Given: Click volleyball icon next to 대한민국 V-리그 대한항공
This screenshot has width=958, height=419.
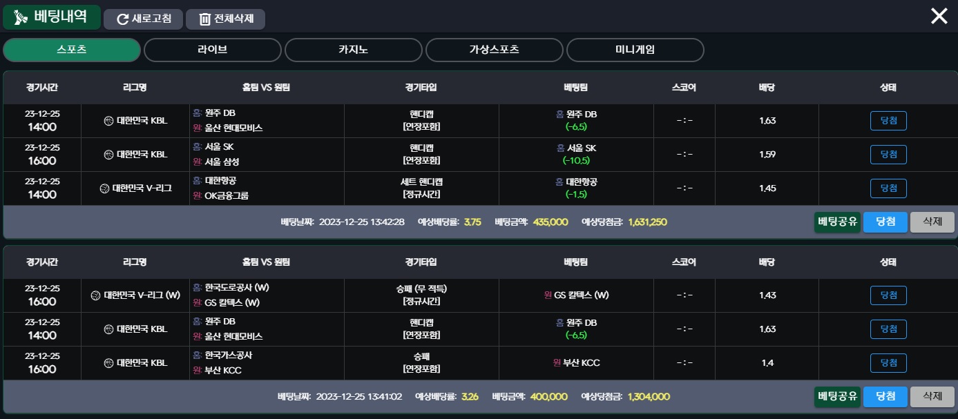Looking at the screenshot, I should tap(104, 188).
